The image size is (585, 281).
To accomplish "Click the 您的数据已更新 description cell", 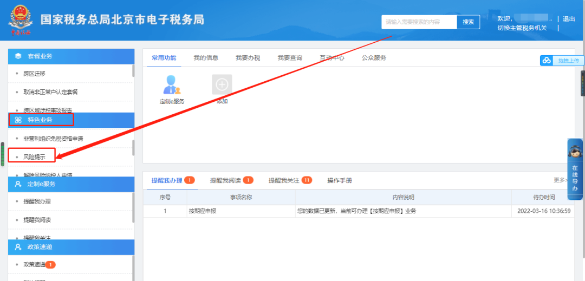I will coord(404,211).
